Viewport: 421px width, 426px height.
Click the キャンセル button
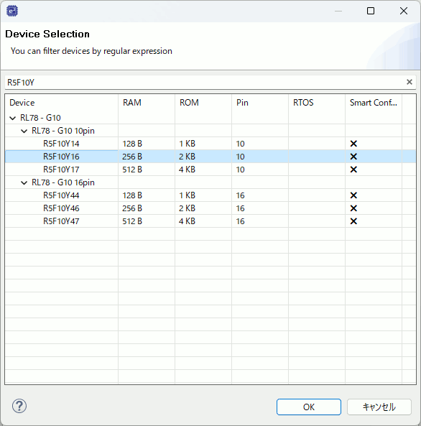pyautogui.click(x=379, y=407)
